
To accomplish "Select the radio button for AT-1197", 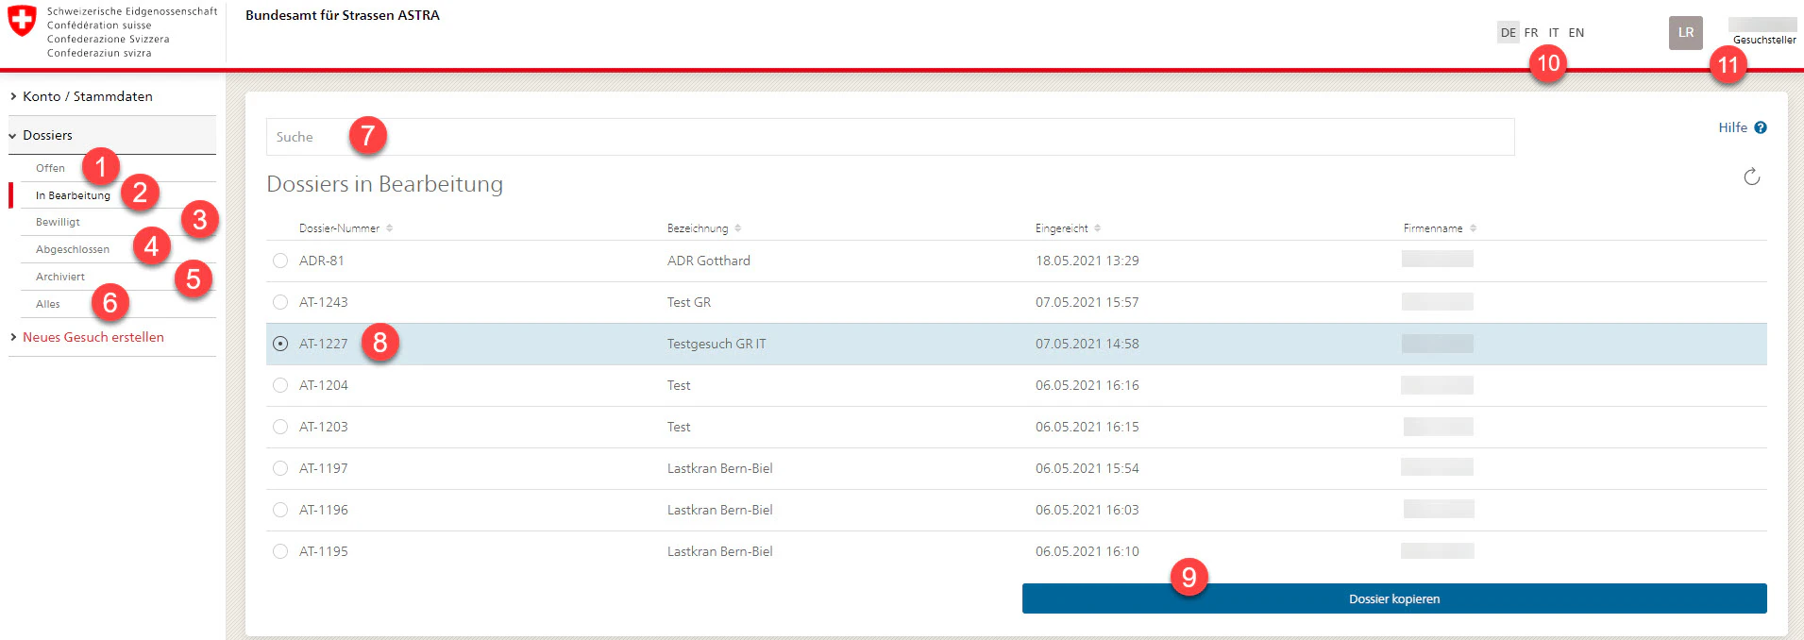I will [280, 468].
